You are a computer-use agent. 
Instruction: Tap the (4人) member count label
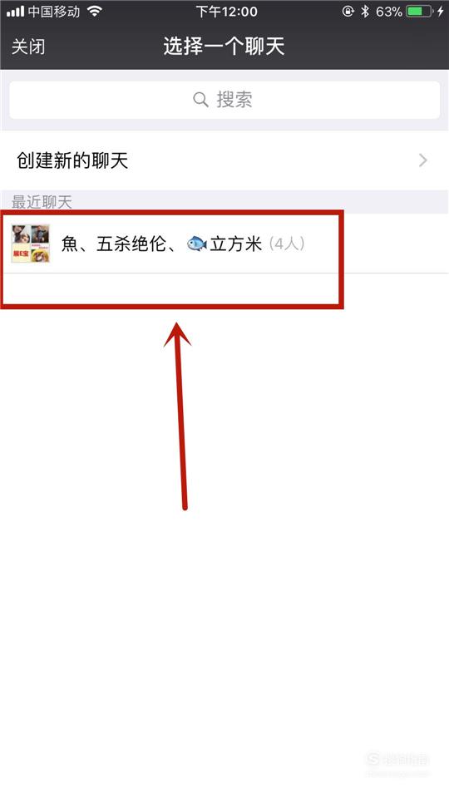pos(287,244)
